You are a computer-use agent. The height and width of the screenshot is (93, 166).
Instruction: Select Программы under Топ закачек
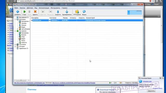point(25,33)
